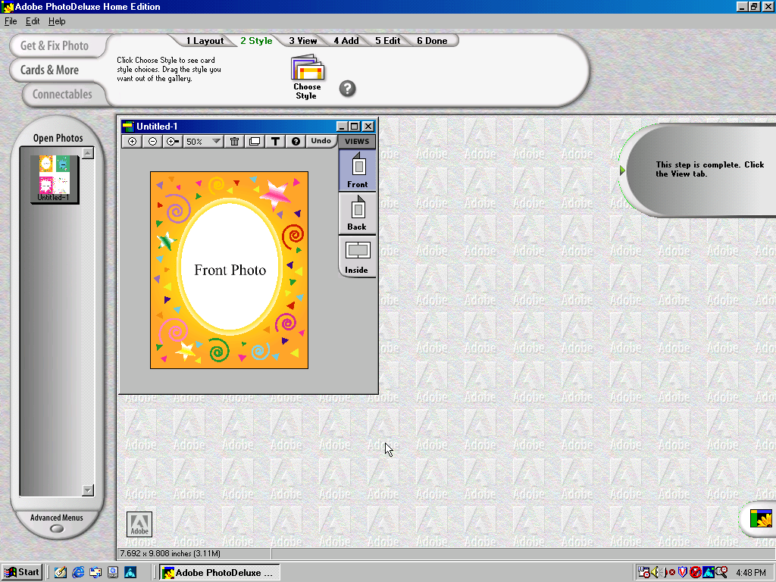
Task: Open the 50% zoom level dropdown
Action: coord(216,142)
